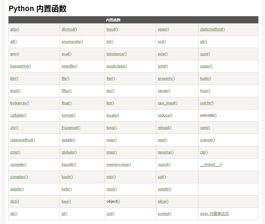265x224 pixels.
Task: Open the type() link
Action: click(x=205, y=91)
